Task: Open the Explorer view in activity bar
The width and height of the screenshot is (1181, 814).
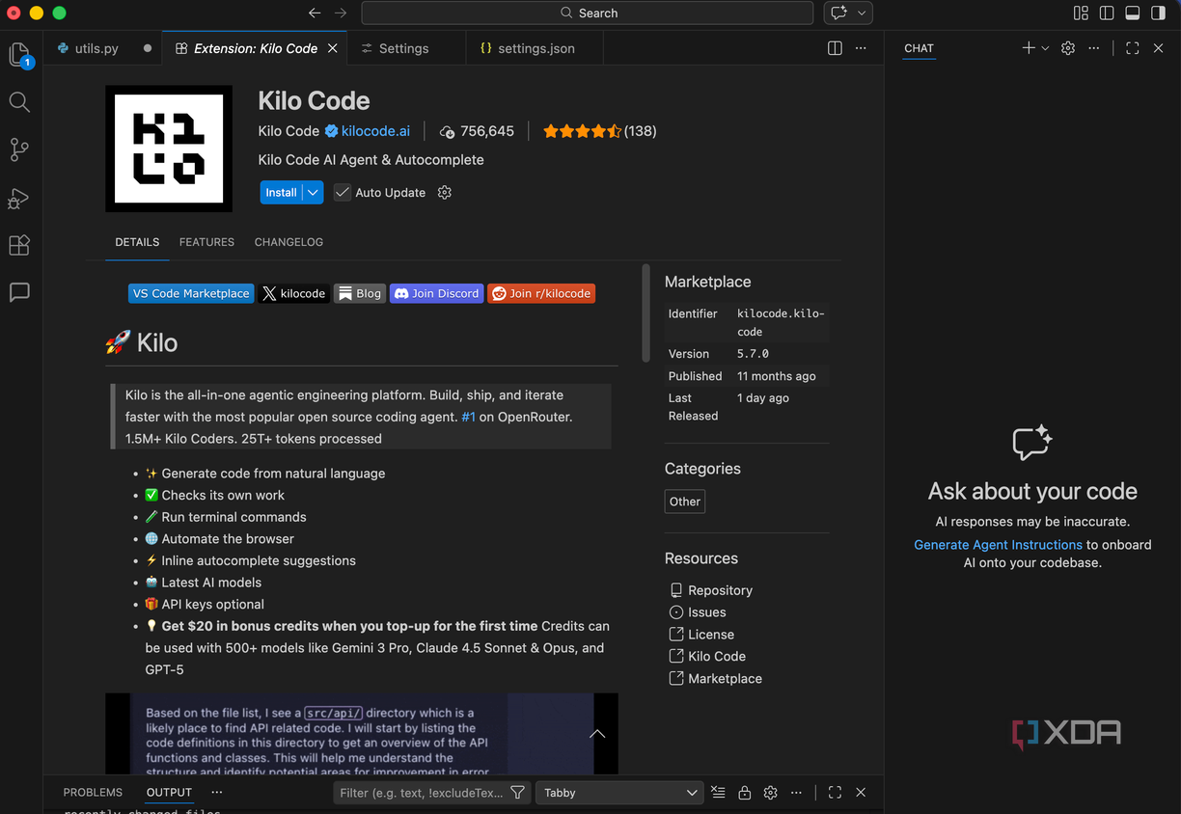Action: [x=20, y=54]
